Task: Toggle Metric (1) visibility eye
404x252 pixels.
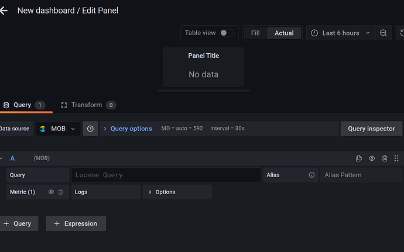Action: point(52,192)
